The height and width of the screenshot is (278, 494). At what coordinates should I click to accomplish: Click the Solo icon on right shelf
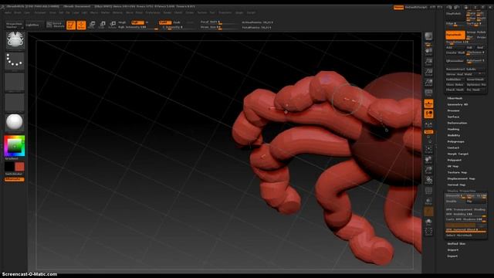[428, 222]
